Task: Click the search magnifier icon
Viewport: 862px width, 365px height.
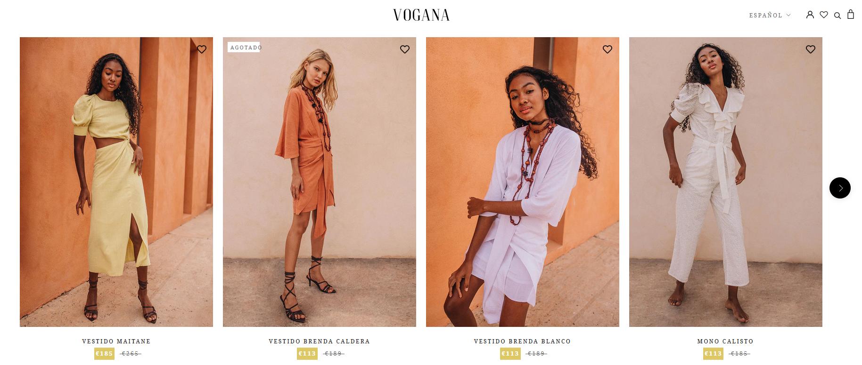Action: pyautogui.click(x=837, y=16)
